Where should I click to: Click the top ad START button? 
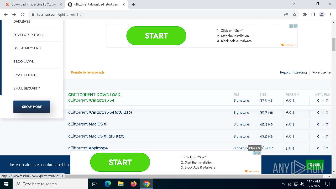click(156, 36)
